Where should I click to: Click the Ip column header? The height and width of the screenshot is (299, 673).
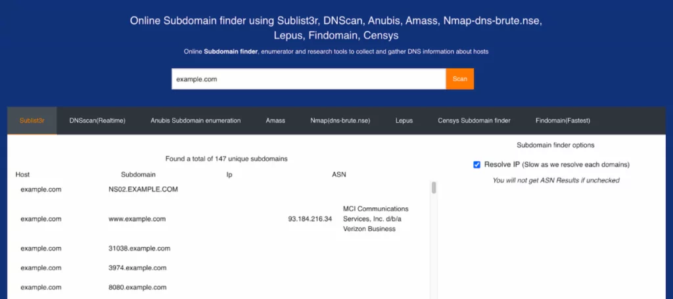coord(229,175)
